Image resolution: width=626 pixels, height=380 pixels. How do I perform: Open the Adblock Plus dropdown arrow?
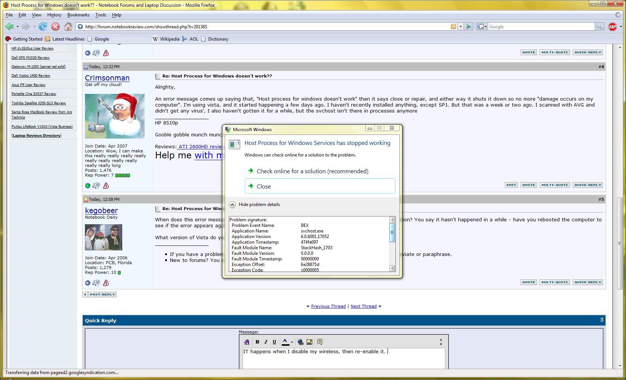pyautogui.click(x=621, y=26)
